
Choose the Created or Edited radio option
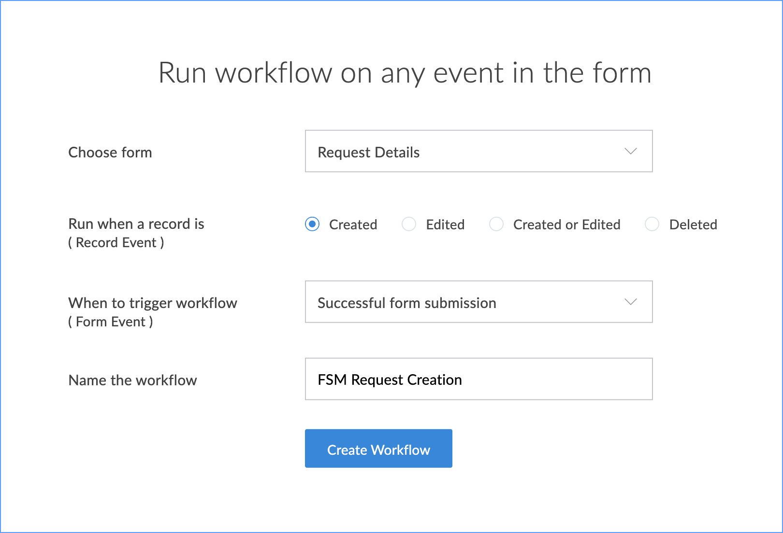[496, 224]
